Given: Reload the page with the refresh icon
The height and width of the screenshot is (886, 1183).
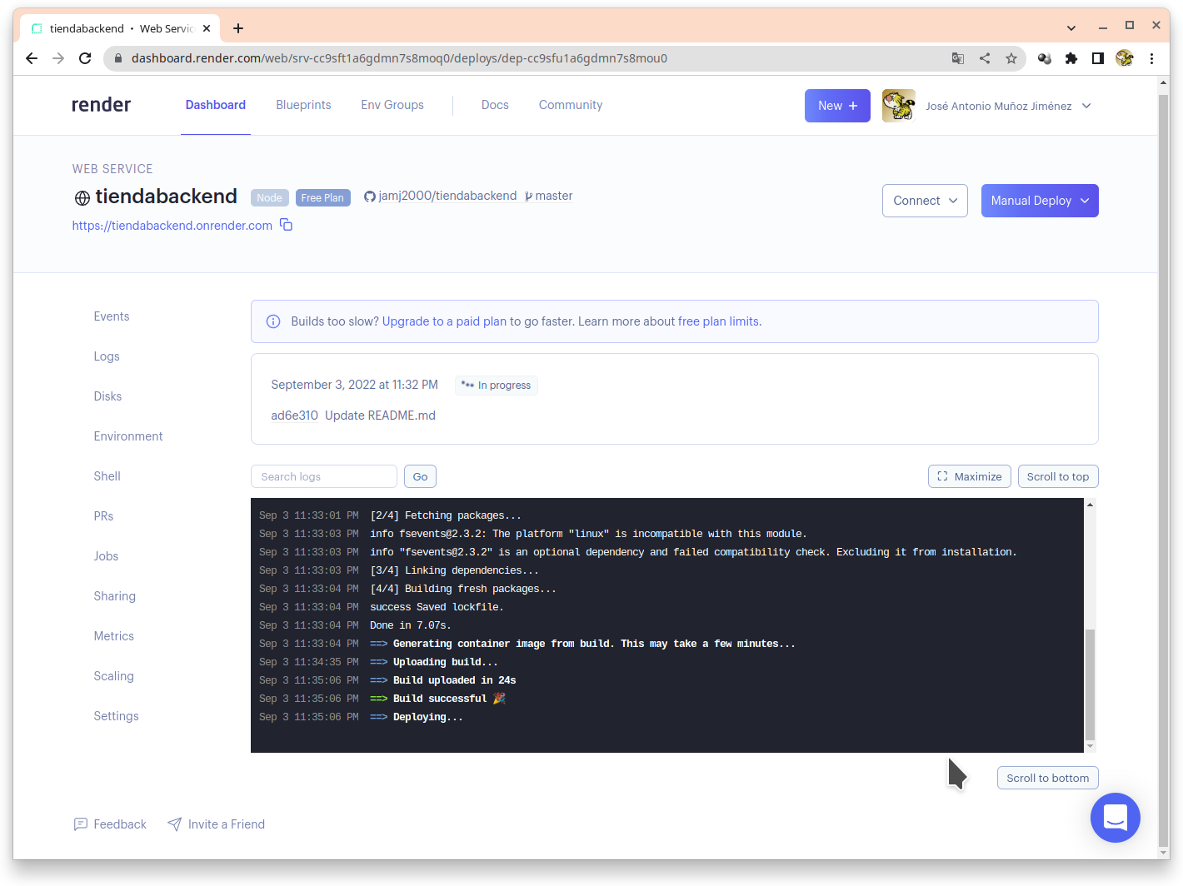Looking at the screenshot, I should [x=85, y=58].
